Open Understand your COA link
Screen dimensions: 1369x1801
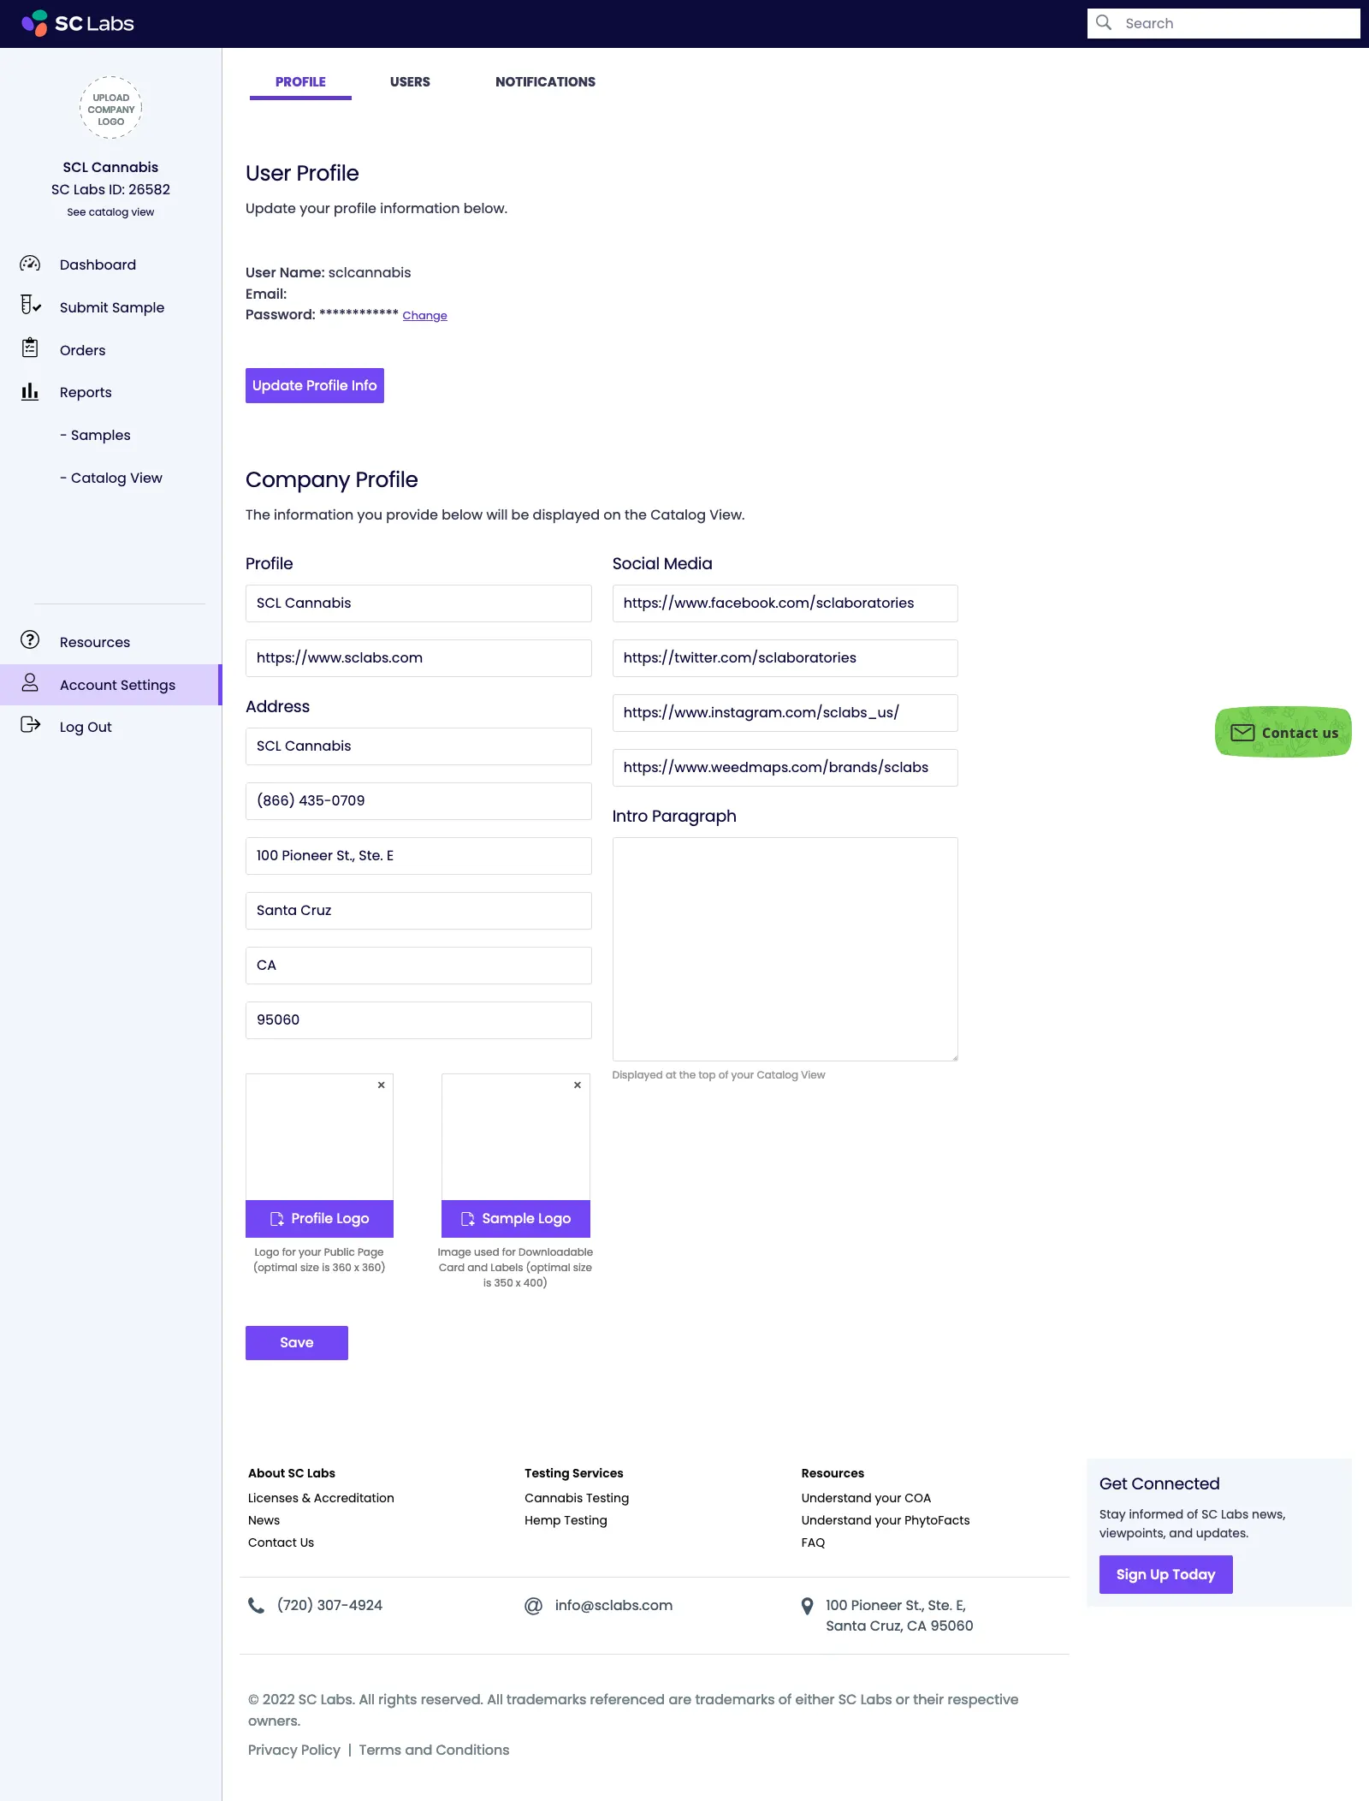click(866, 1498)
